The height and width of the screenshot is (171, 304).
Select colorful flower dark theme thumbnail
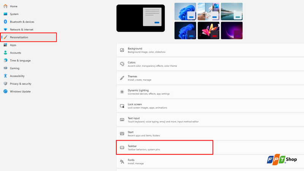208,30
